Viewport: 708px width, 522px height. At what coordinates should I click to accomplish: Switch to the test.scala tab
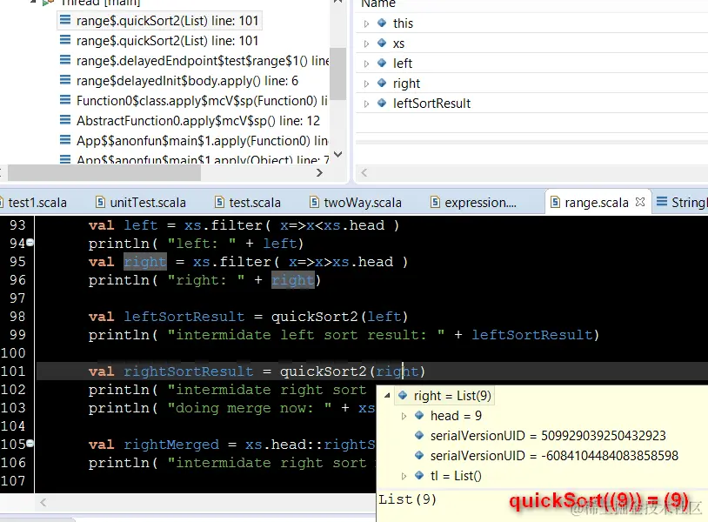point(248,203)
